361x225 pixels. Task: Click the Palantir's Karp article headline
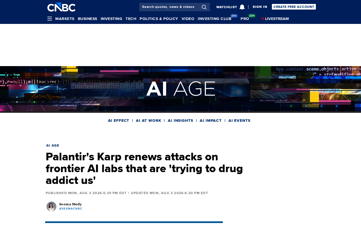click(x=144, y=168)
